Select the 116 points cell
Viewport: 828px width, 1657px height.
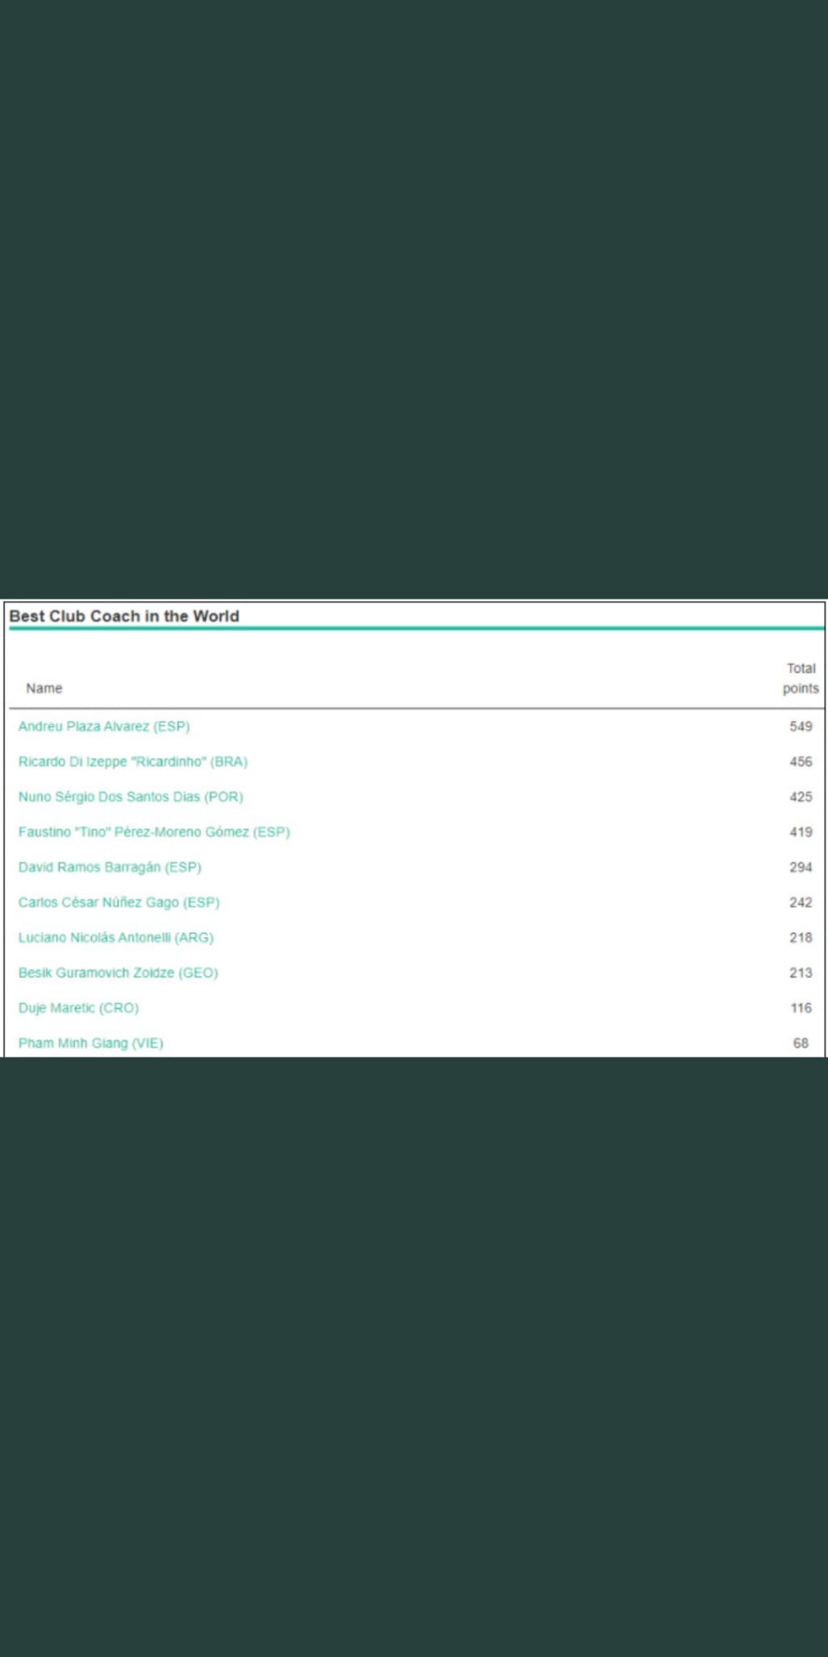coord(801,1008)
